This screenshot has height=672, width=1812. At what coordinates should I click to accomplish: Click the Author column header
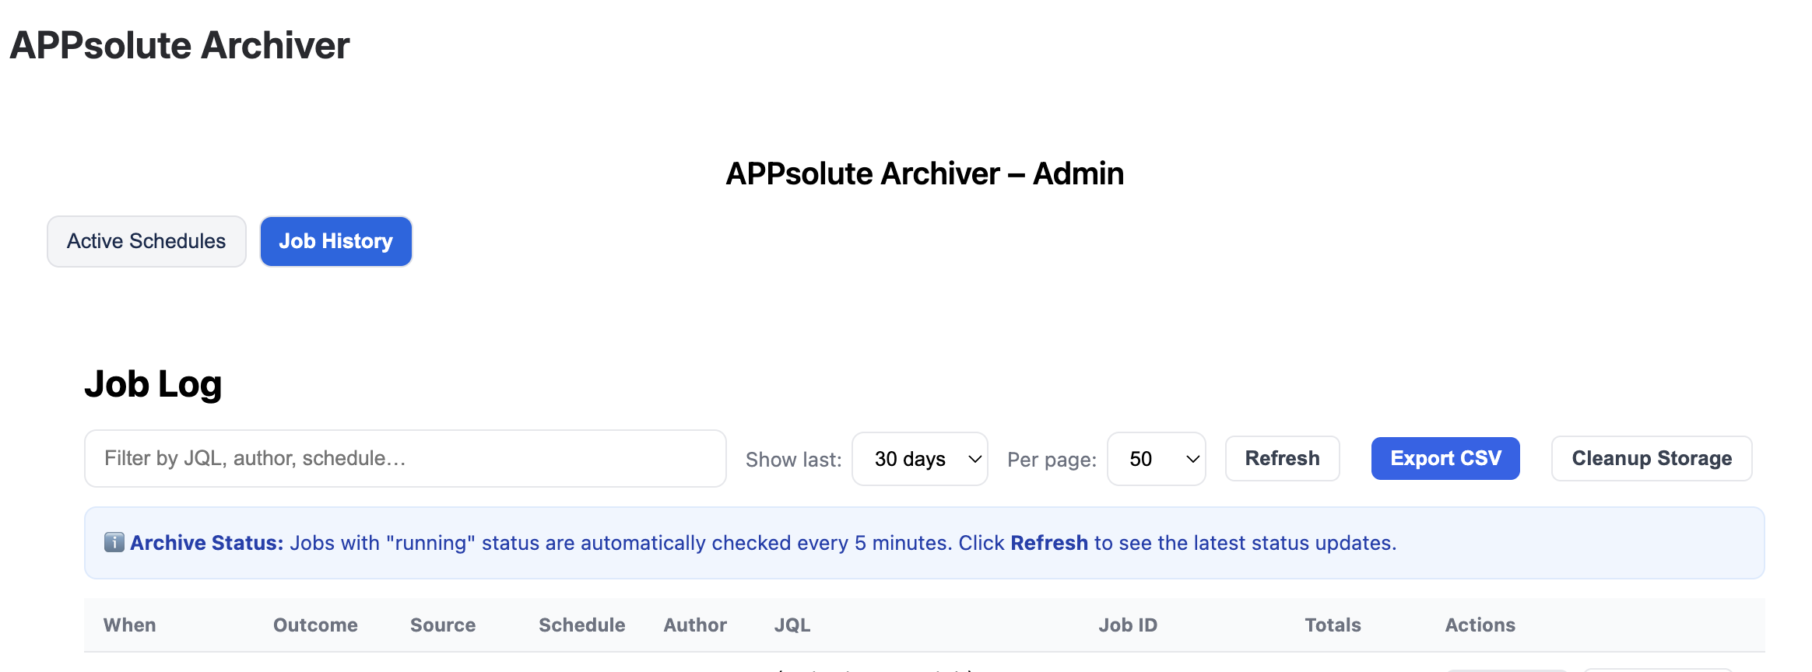pos(695,625)
